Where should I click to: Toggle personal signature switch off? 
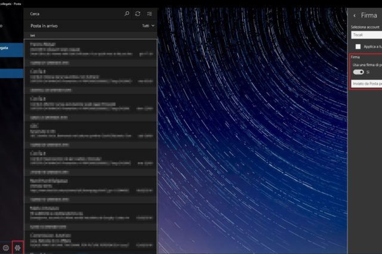(358, 72)
